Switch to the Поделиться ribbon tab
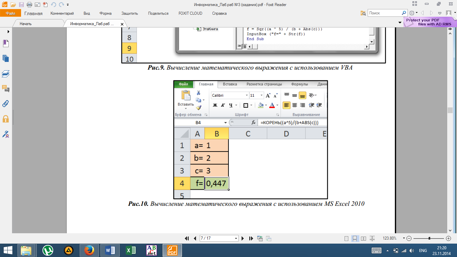 (x=158, y=13)
